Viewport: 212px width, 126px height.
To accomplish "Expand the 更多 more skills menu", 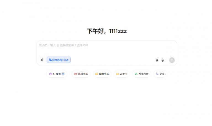I will click(x=160, y=74).
